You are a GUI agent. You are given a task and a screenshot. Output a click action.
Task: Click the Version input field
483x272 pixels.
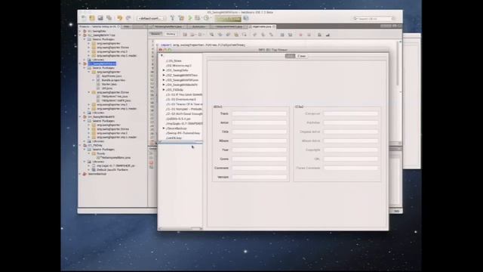tap(260, 178)
